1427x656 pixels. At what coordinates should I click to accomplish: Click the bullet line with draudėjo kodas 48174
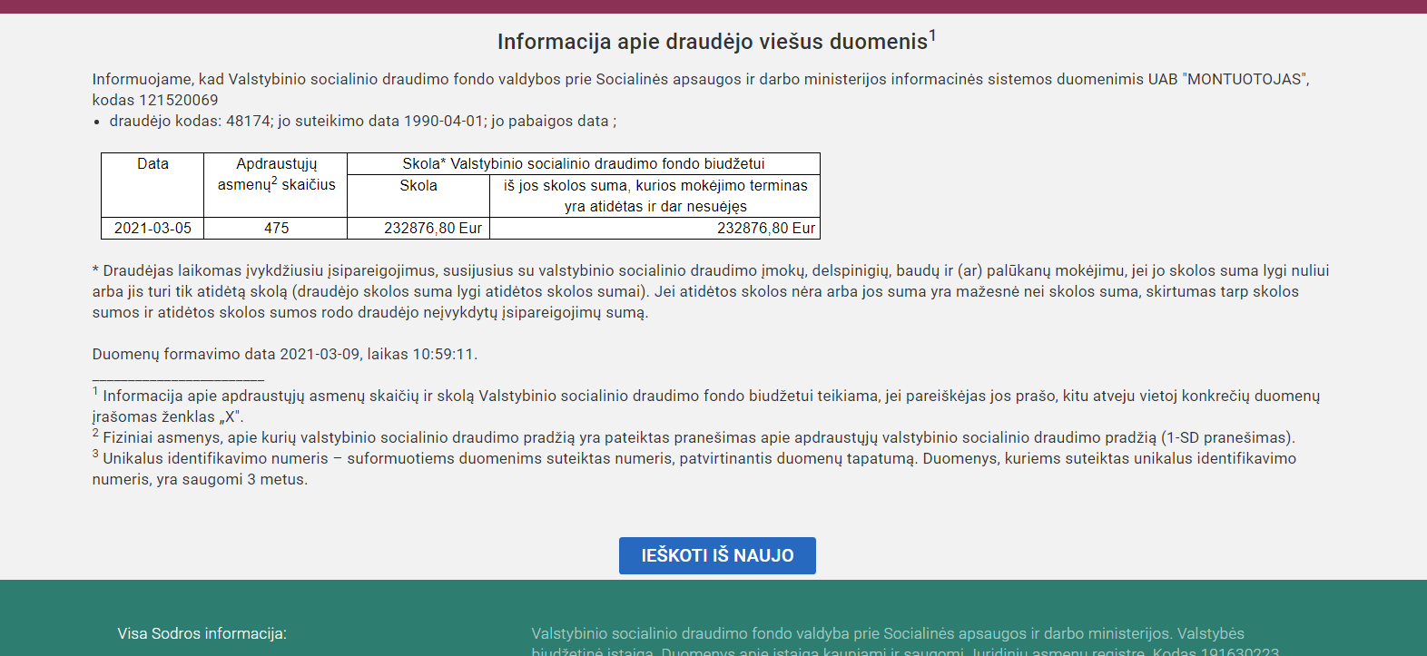click(x=362, y=122)
